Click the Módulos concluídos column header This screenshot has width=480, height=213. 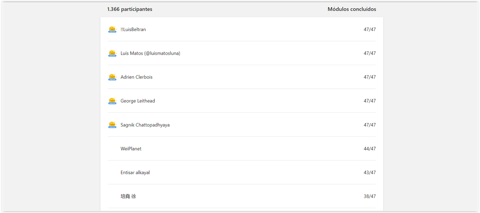point(352,9)
